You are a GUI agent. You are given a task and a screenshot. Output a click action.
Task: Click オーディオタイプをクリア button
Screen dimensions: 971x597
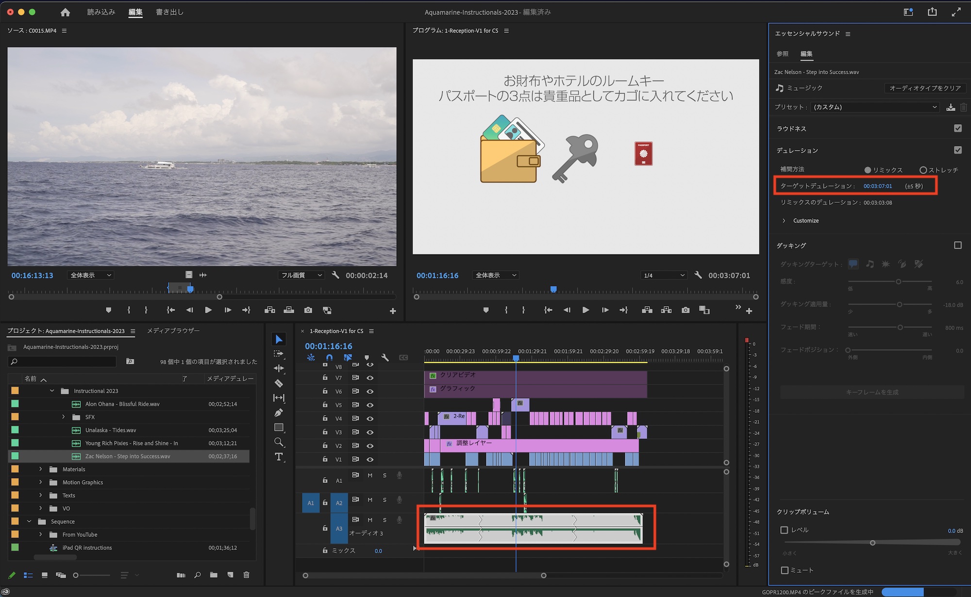point(924,88)
